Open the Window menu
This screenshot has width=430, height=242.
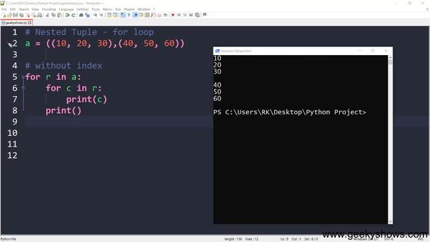tap(144, 9)
